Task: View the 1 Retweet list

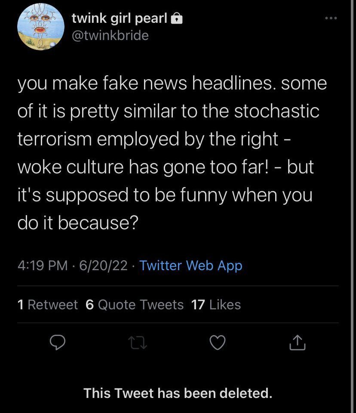Action: 48,305
